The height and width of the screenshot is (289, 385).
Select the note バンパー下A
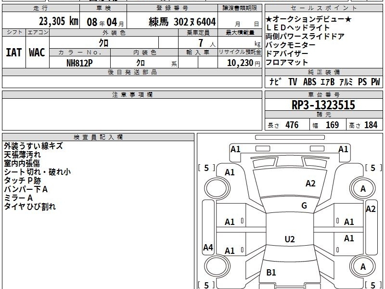pyautogui.click(x=26, y=189)
